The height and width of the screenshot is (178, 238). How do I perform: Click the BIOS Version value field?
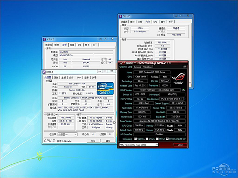[x=157, y=90]
